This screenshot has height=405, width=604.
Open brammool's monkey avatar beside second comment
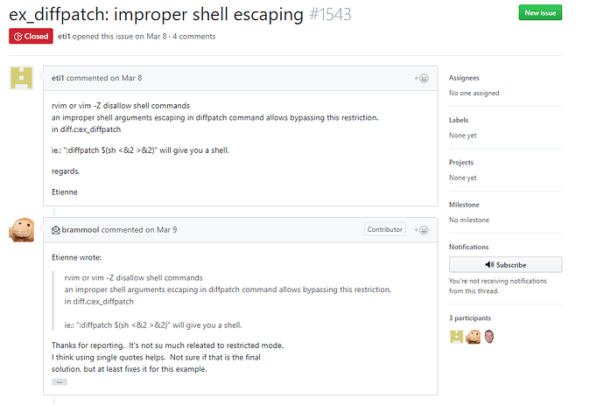coord(22,230)
